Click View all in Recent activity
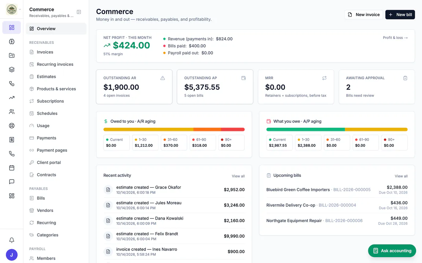This screenshot has width=422, height=263. click(238, 176)
